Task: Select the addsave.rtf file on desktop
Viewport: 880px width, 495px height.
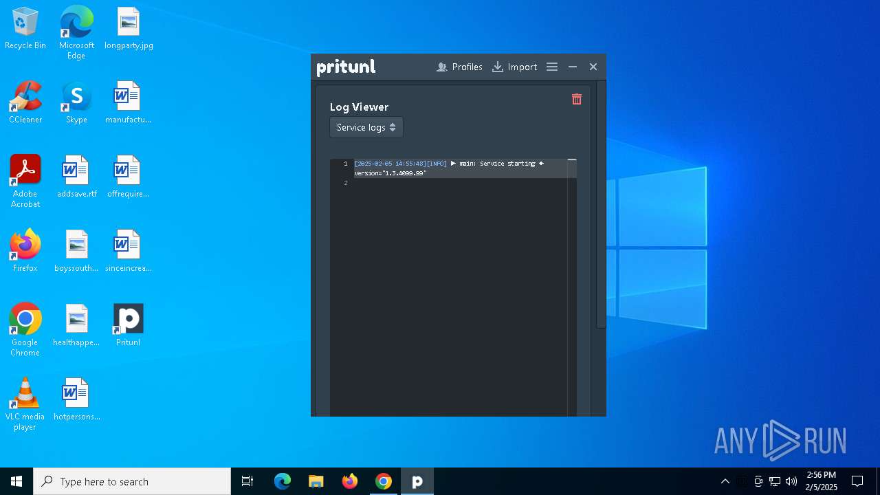Action: click(x=76, y=177)
